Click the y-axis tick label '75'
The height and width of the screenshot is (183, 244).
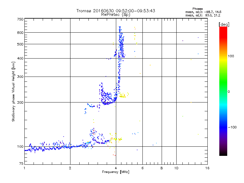click(x=21, y=163)
